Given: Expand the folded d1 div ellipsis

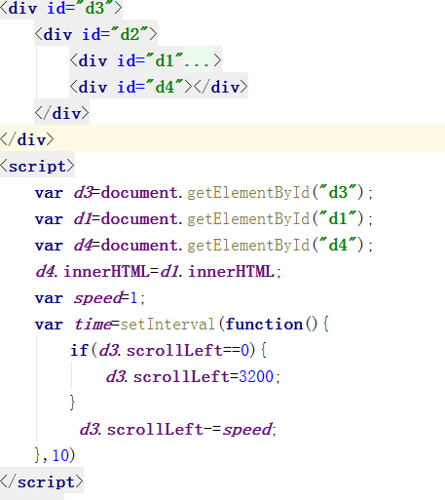Looking at the screenshot, I should click(x=199, y=60).
